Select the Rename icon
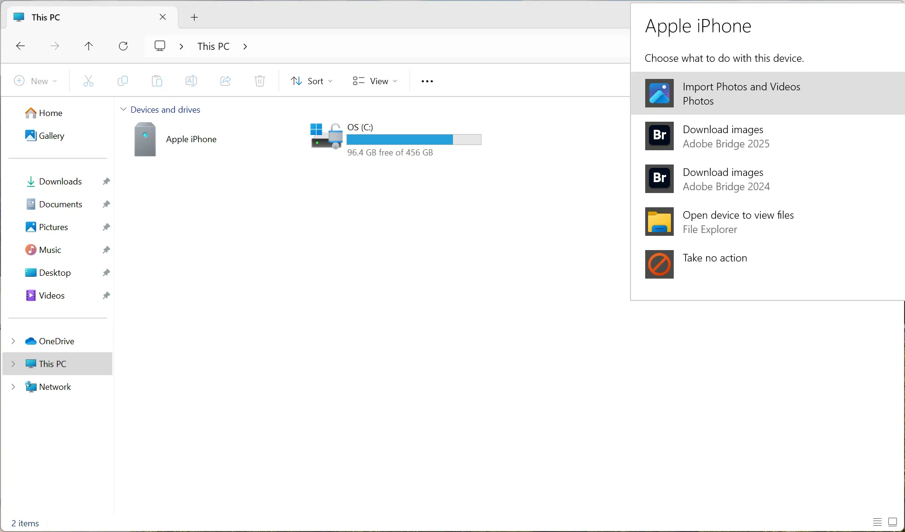Image resolution: width=905 pixels, height=532 pixels. point(191,81)
